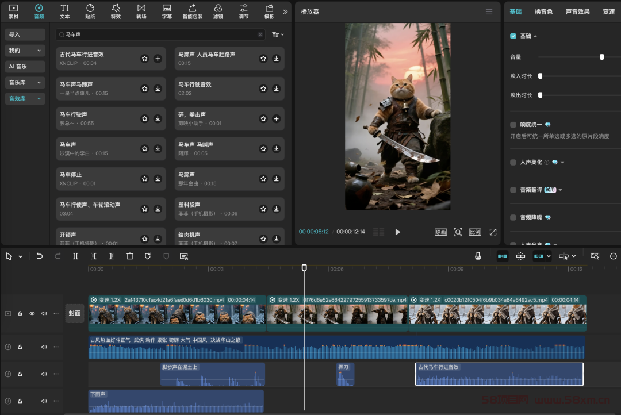
Task: Collapse the 基础 section arrow
Action: tap(535, 36)
